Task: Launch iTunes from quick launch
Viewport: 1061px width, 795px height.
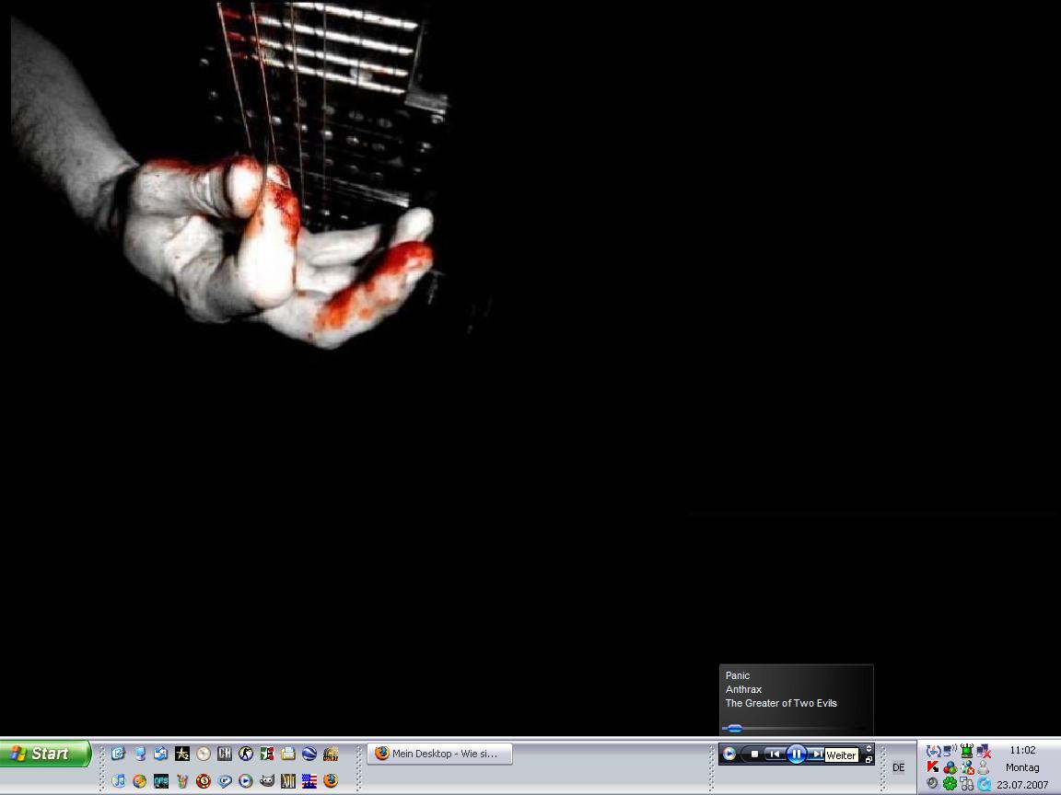Action: [118, 781]
